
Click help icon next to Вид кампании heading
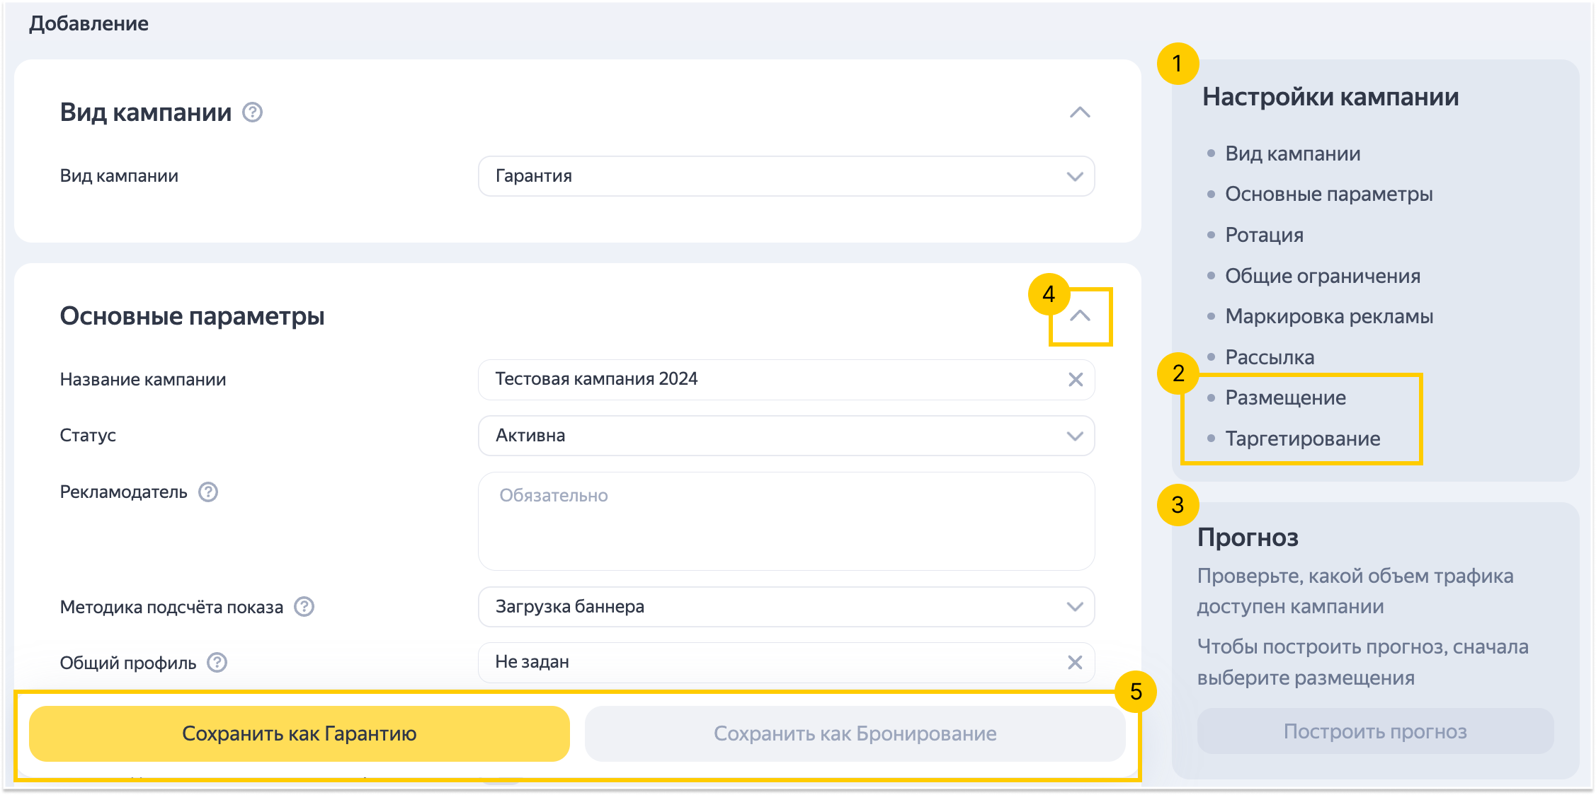pos(252,112)
